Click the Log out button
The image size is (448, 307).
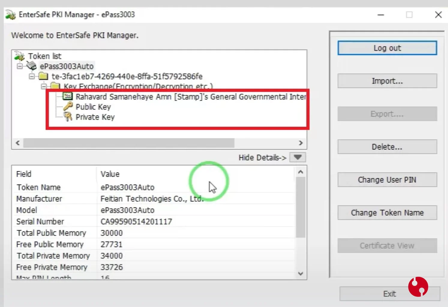pos(387,48)
